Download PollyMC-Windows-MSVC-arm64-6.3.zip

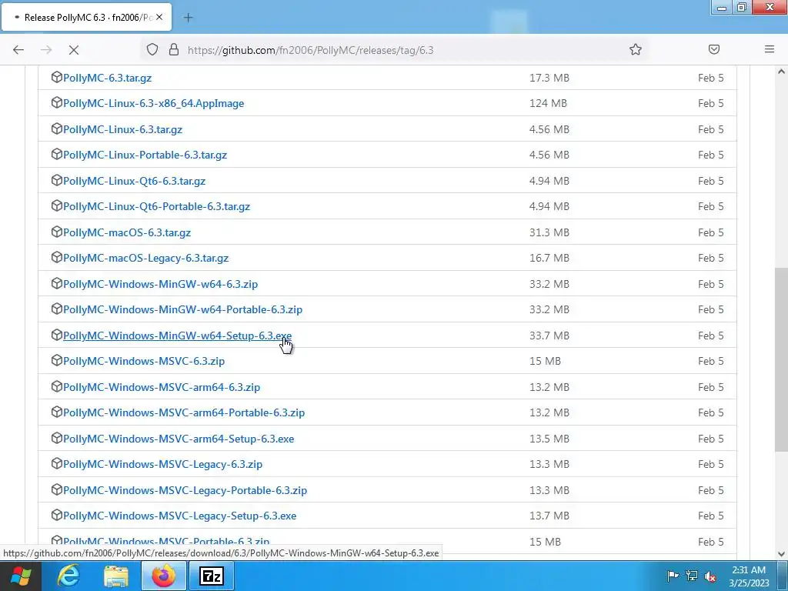point(162,388)
